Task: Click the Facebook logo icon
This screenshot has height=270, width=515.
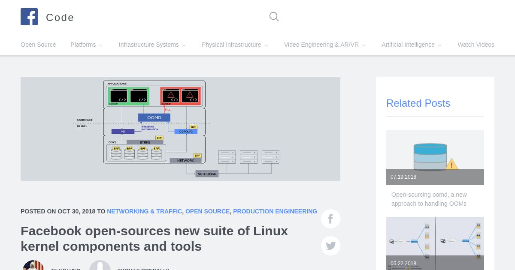Action: [x=29, y=17]
